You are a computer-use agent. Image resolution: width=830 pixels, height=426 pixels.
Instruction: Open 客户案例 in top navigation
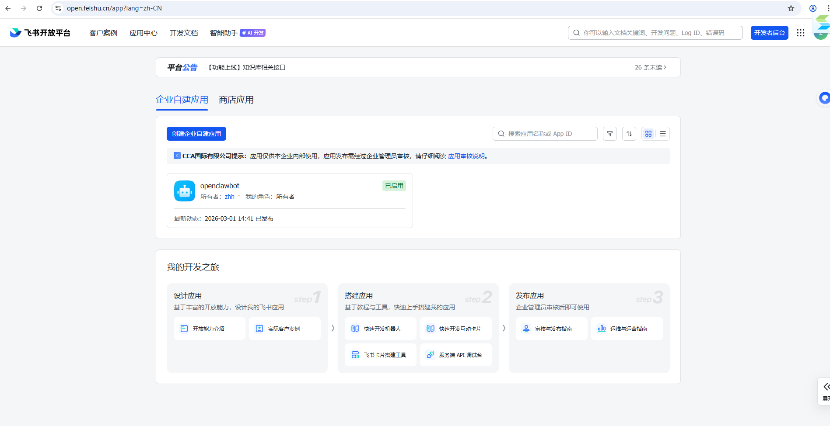[x=103, y=33]
